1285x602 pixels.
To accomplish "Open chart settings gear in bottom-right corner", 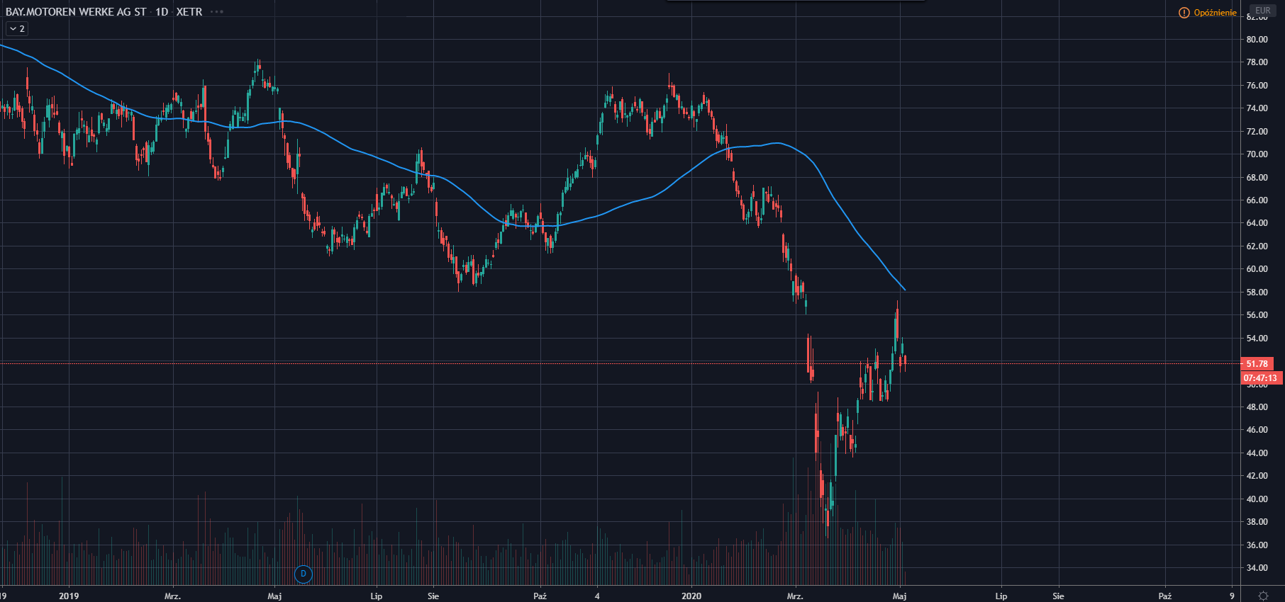I will point(1263,596).
